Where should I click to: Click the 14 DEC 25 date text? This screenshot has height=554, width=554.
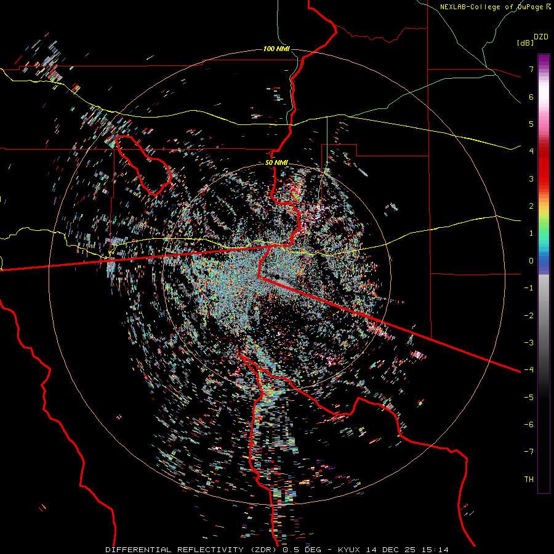pos(390,550)
